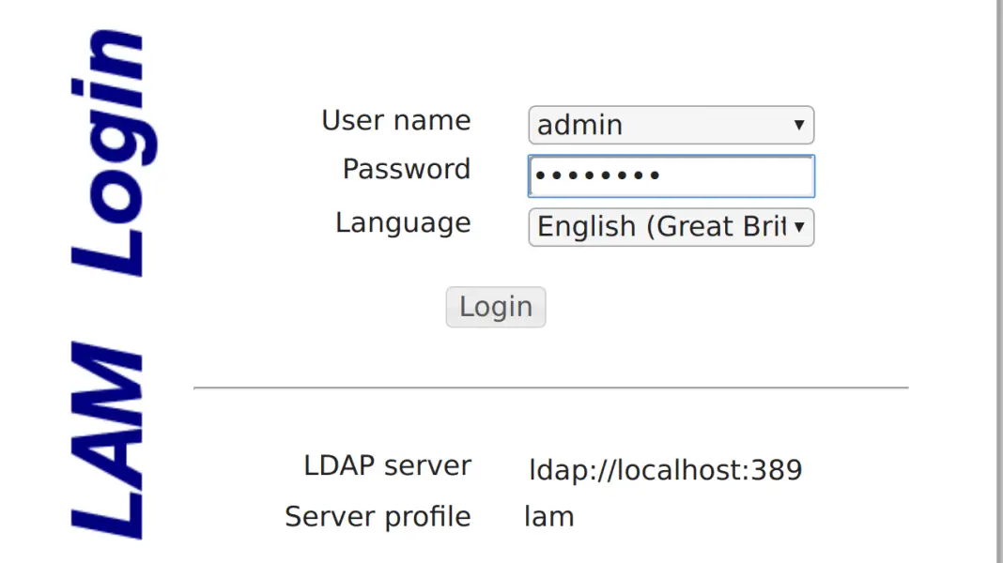Select the ldap://localhost:389 server address text
This screenshot has width=1003, height=563.
click(x=665, y=469)
